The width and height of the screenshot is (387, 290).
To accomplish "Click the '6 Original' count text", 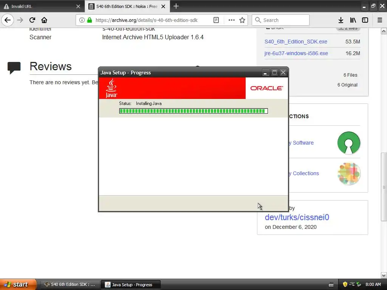I will (x=347, y=85).
